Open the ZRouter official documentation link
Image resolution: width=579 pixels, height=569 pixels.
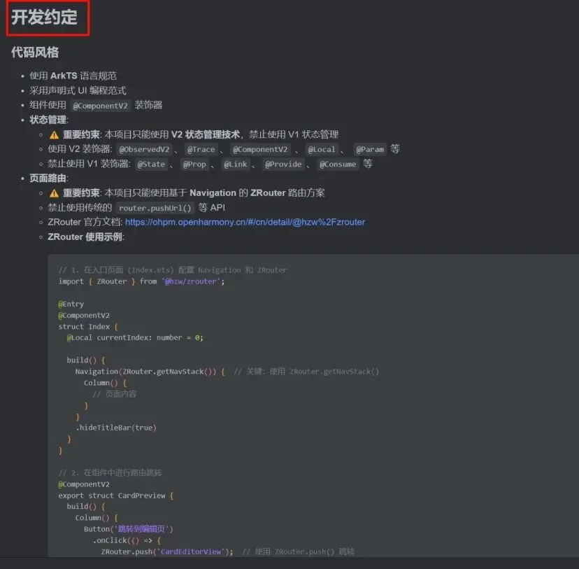coord(245,222)
